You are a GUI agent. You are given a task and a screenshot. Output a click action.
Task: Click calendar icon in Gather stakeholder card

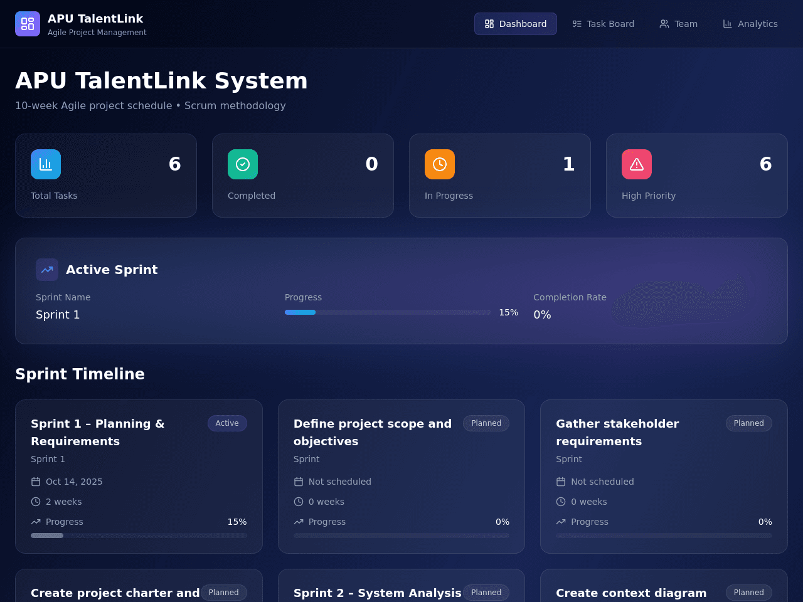(x=561, y=482)
